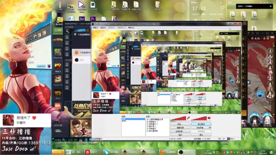276x155 pixels.
Task: Click the 停止串流 stop streaming button
Action: click(201, 124)
